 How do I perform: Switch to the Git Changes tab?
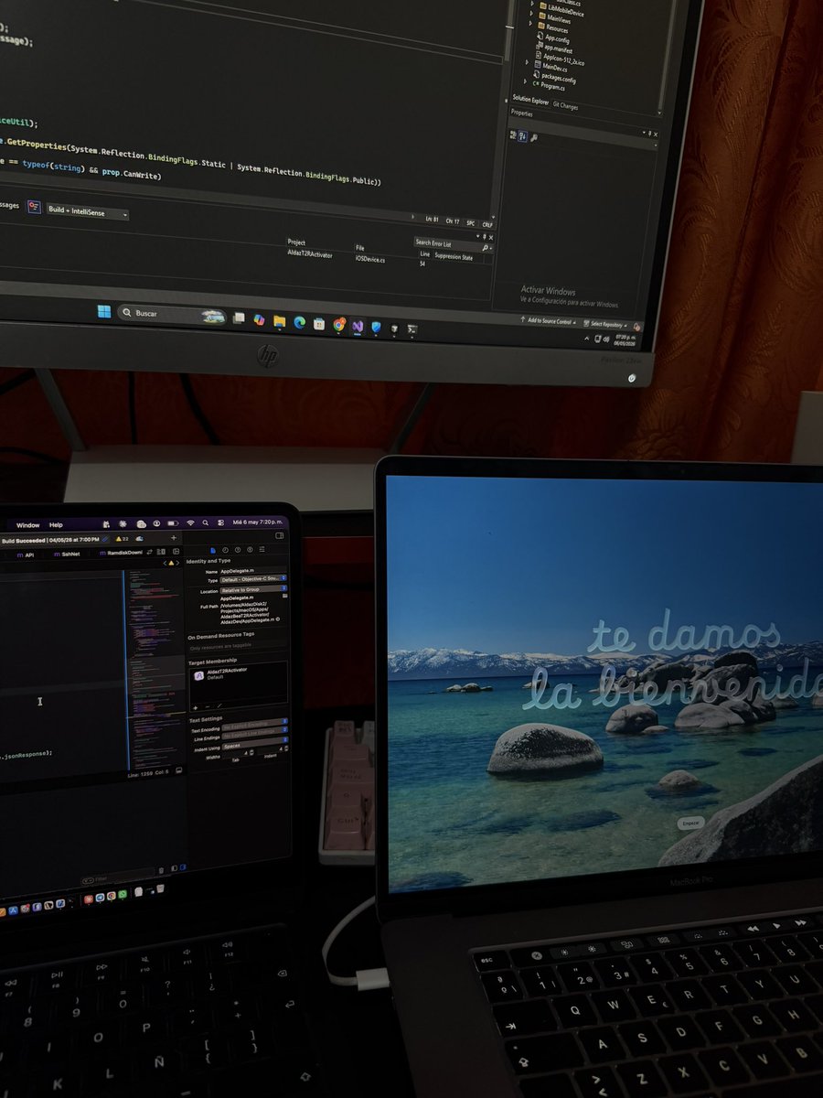(565, 106)
